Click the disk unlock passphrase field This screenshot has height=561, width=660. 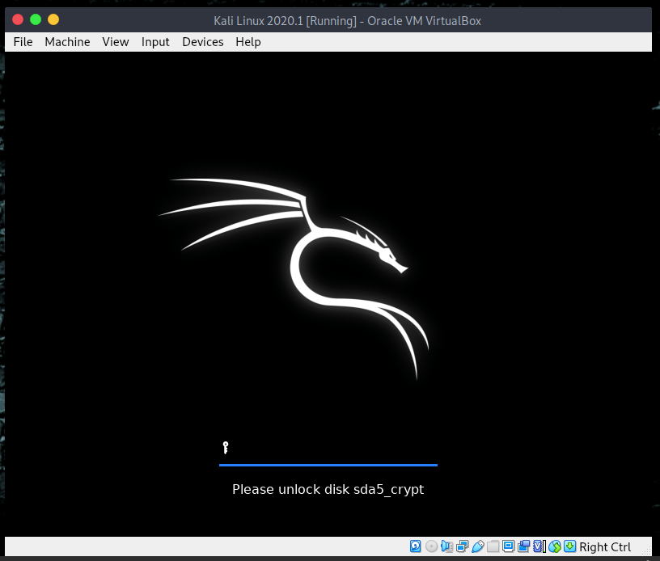[328, 450]
